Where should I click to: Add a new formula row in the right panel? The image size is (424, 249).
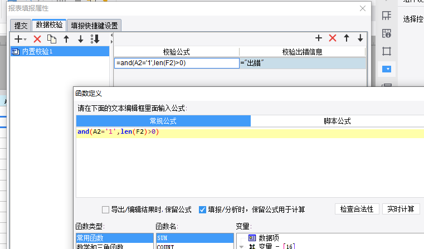(x=319, y=38)
